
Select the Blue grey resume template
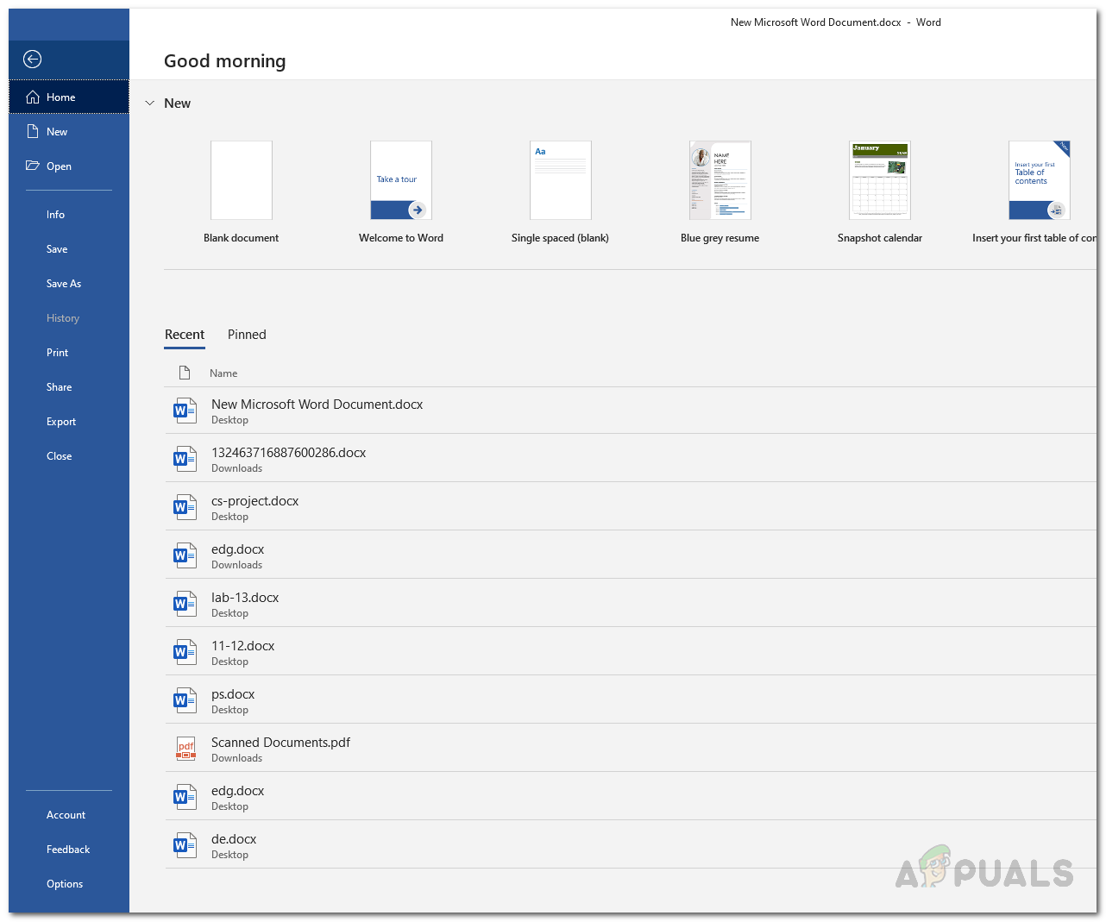coord(720,180)
